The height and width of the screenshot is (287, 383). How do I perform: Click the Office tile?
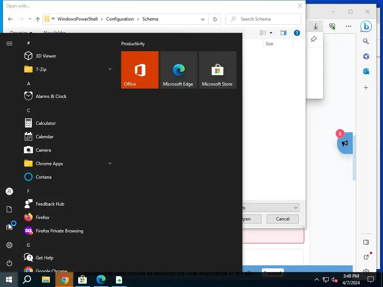pyautogui.click(x=140, y=70)
